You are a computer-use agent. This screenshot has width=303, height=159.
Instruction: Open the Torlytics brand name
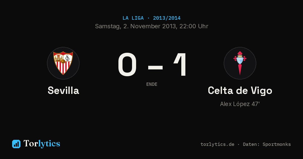pyautogui.click(x=42, y=144)
